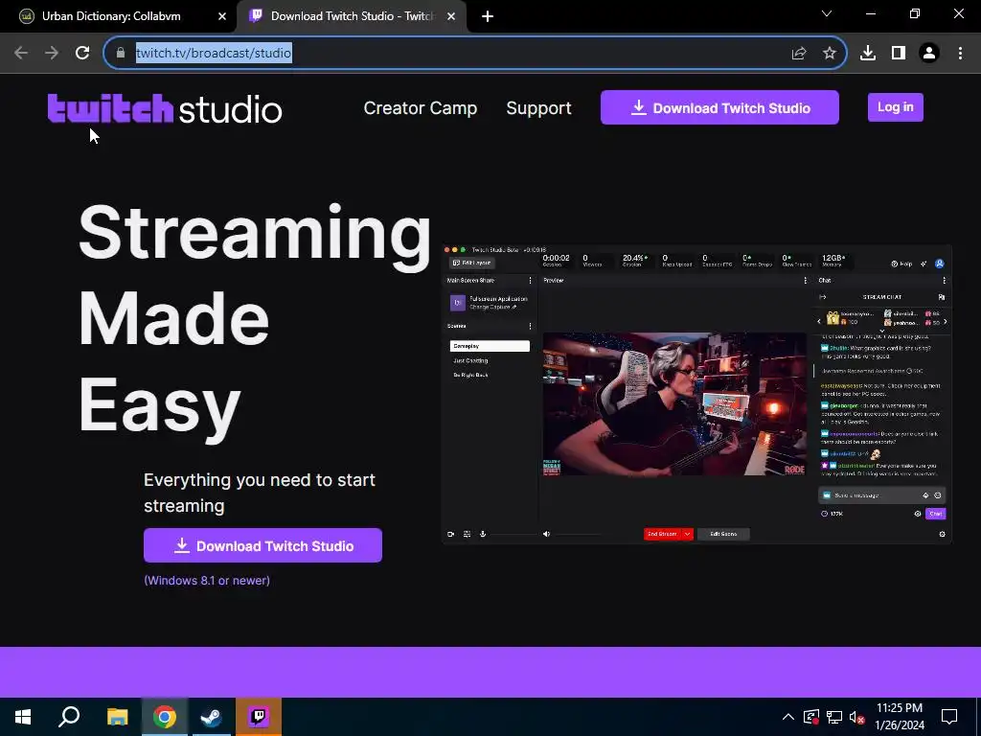Screen dimensions: 981x736
Task: Open the tab search chevron
Action: pyautogui.click(x=827, y=13)
